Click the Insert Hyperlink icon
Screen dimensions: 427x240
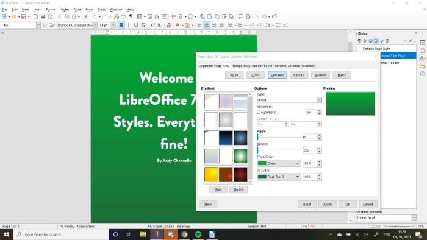[x=202, y=16]
